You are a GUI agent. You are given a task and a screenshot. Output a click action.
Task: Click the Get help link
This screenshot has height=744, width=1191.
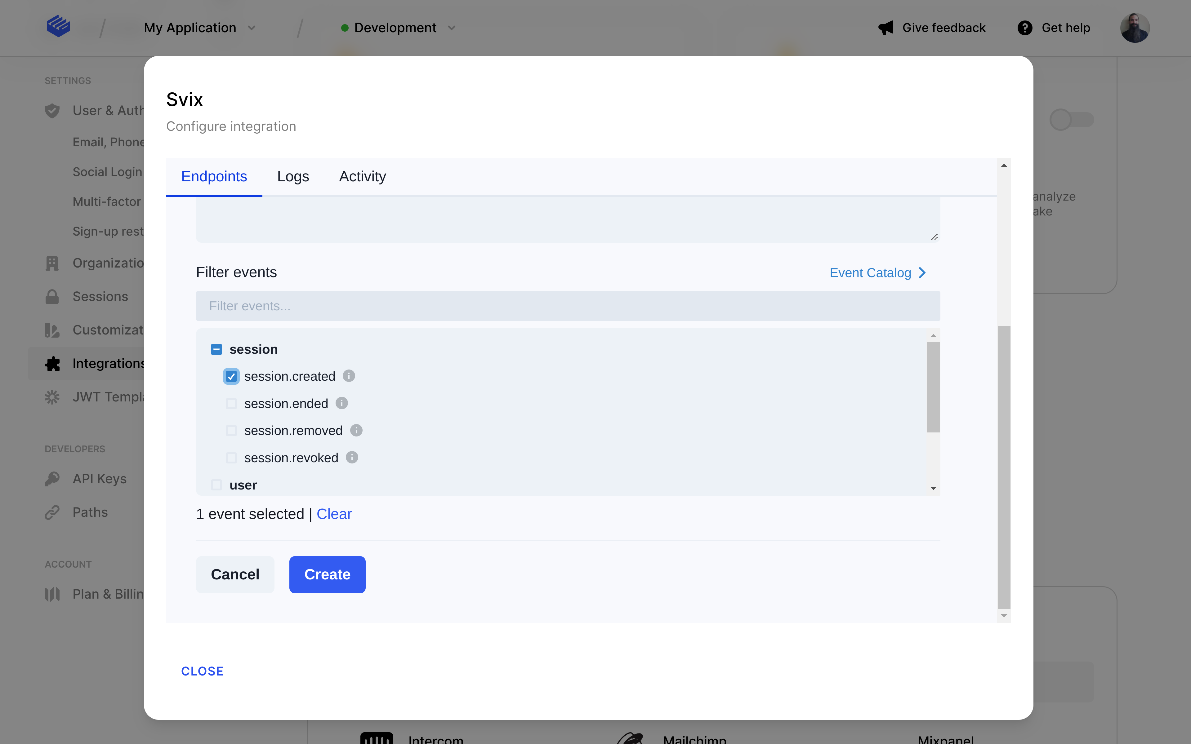coord(1054,28)
